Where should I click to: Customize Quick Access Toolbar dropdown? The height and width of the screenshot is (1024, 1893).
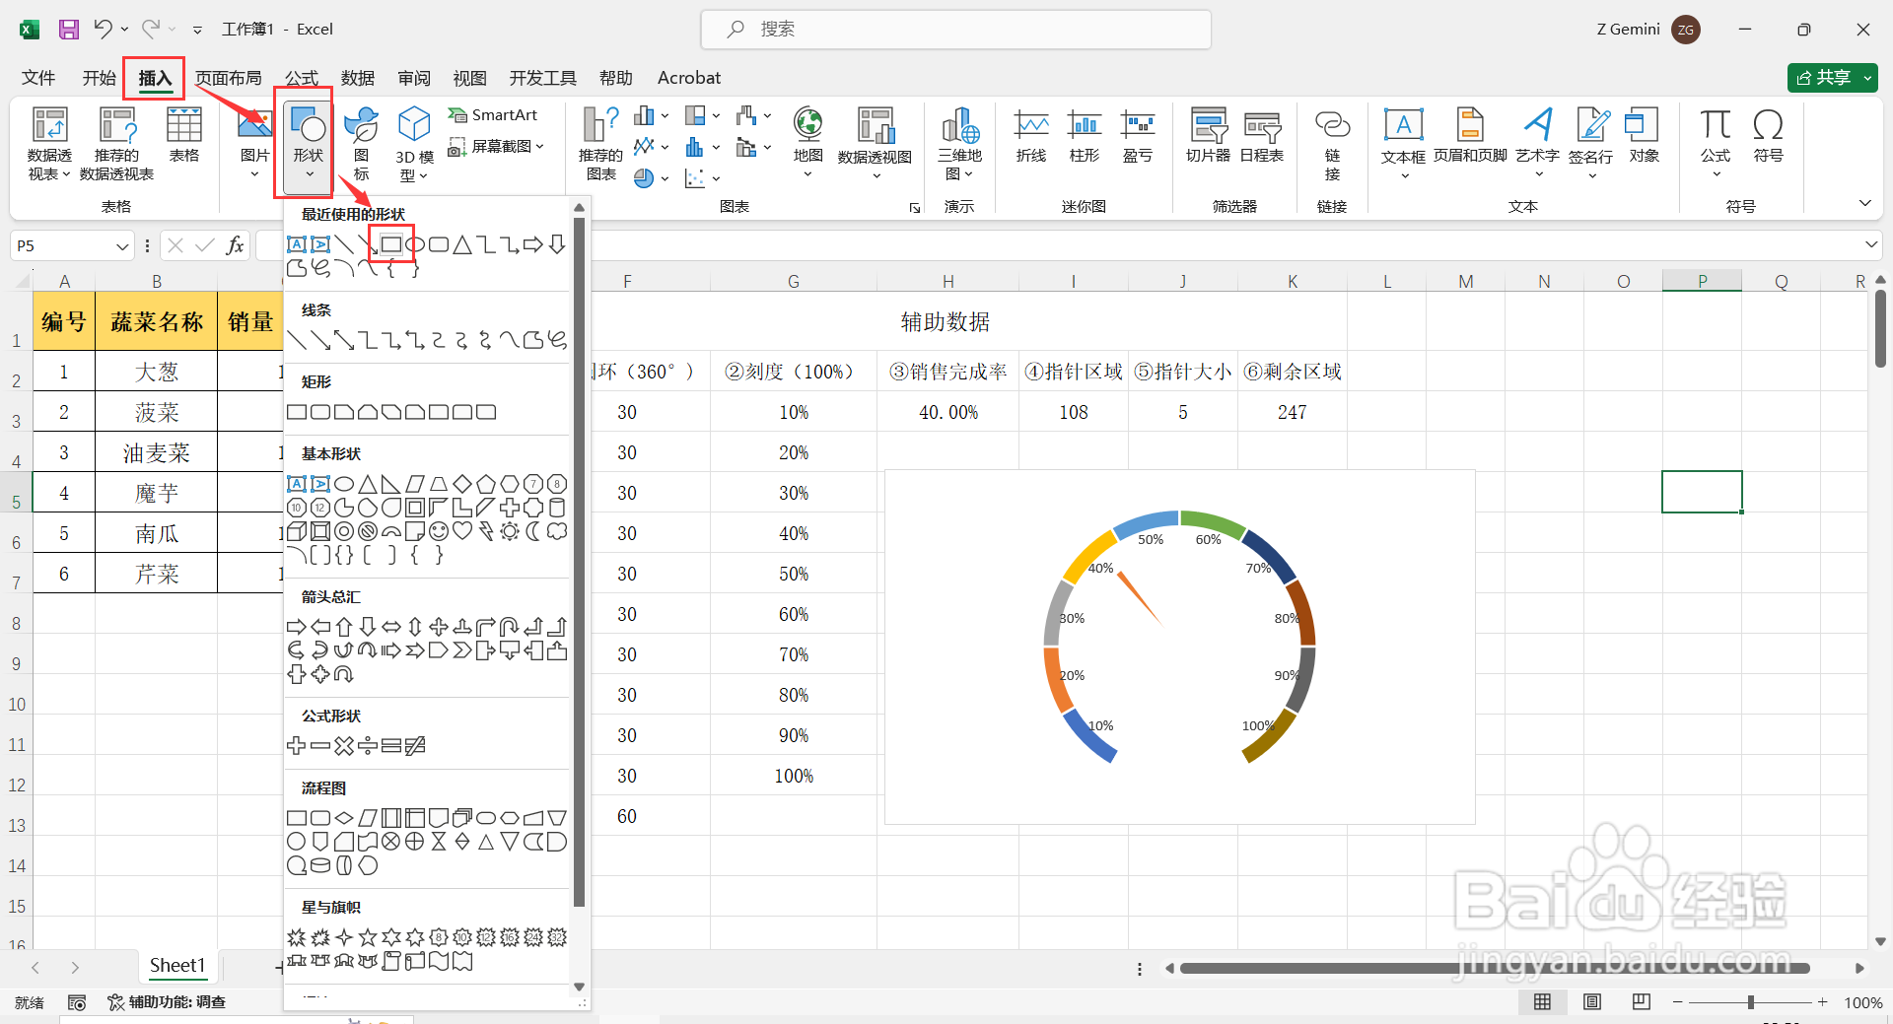(x=197, y=30)
